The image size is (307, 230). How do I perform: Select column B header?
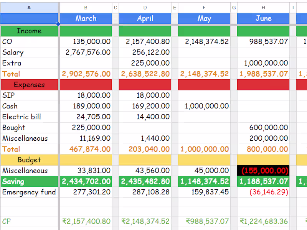click(86, 8)
